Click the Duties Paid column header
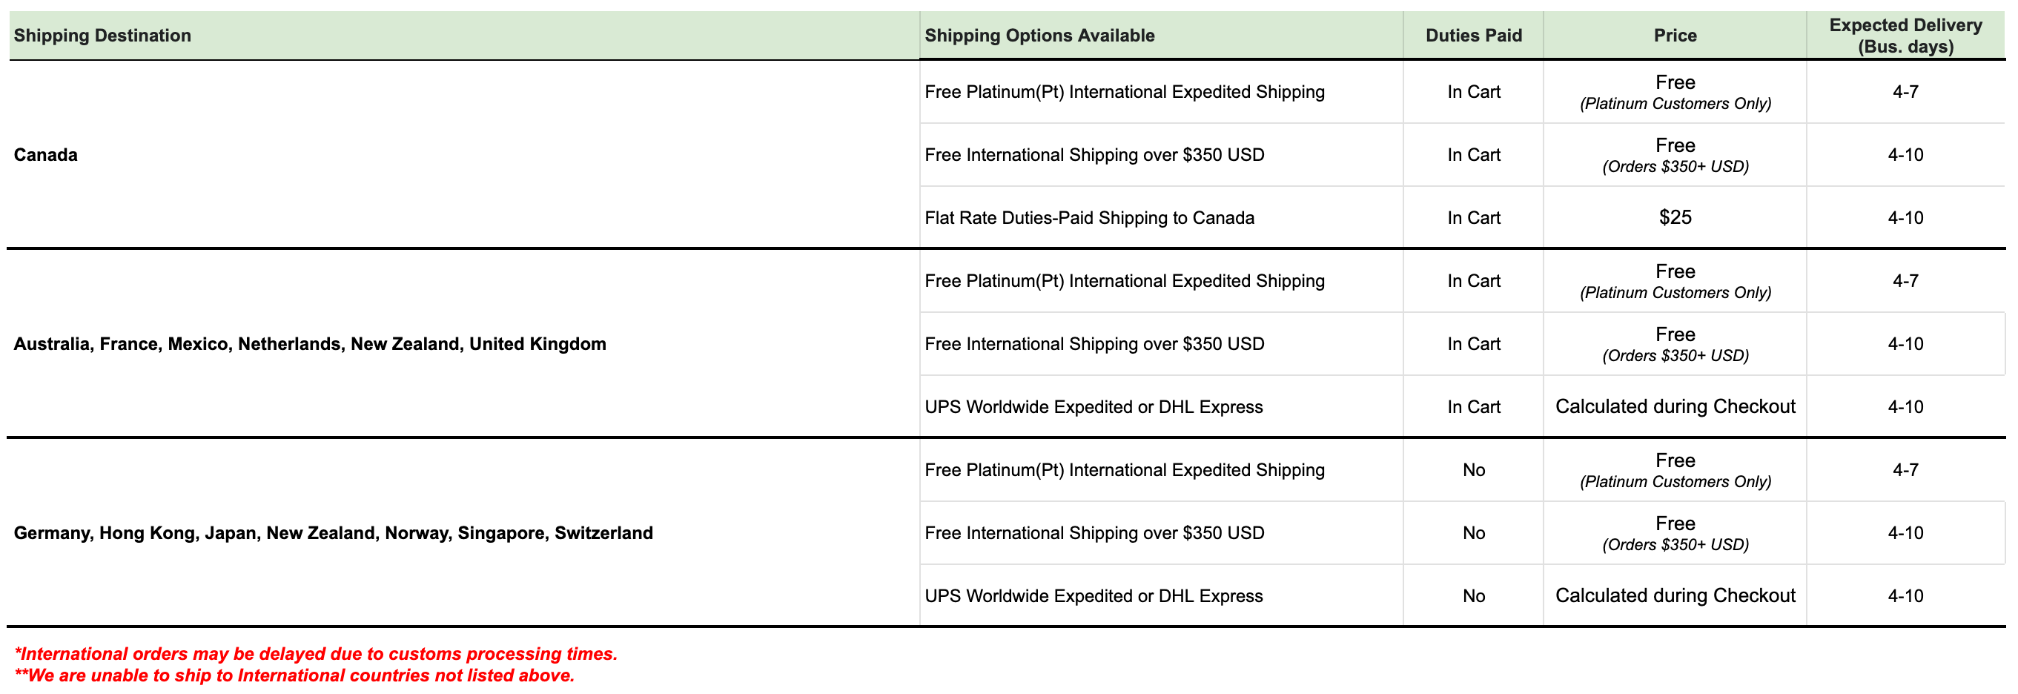 (x=1473, y=36)
